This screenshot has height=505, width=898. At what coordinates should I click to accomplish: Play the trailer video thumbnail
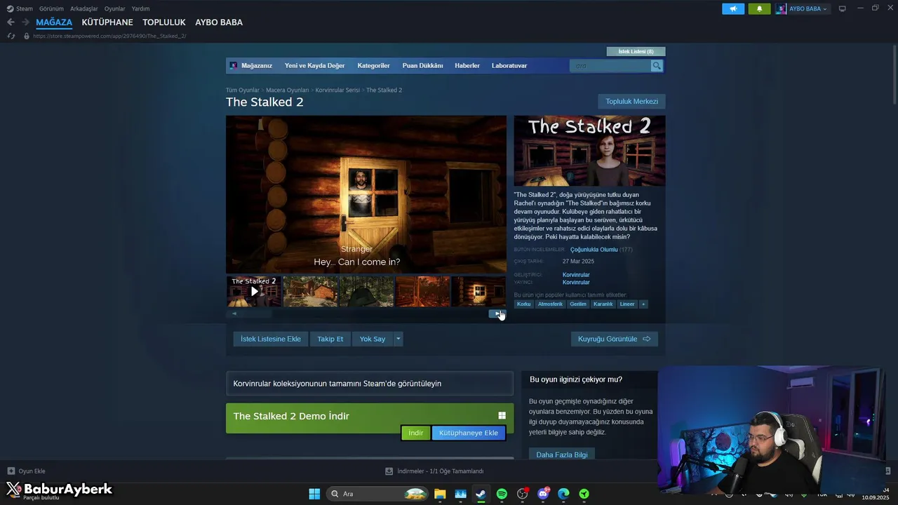tap(254, 291)
